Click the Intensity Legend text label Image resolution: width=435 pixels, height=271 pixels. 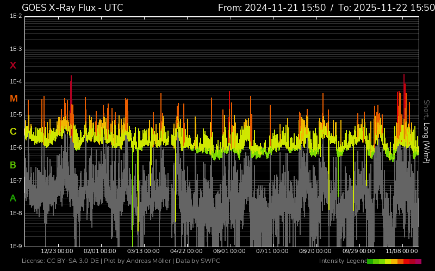343,261
